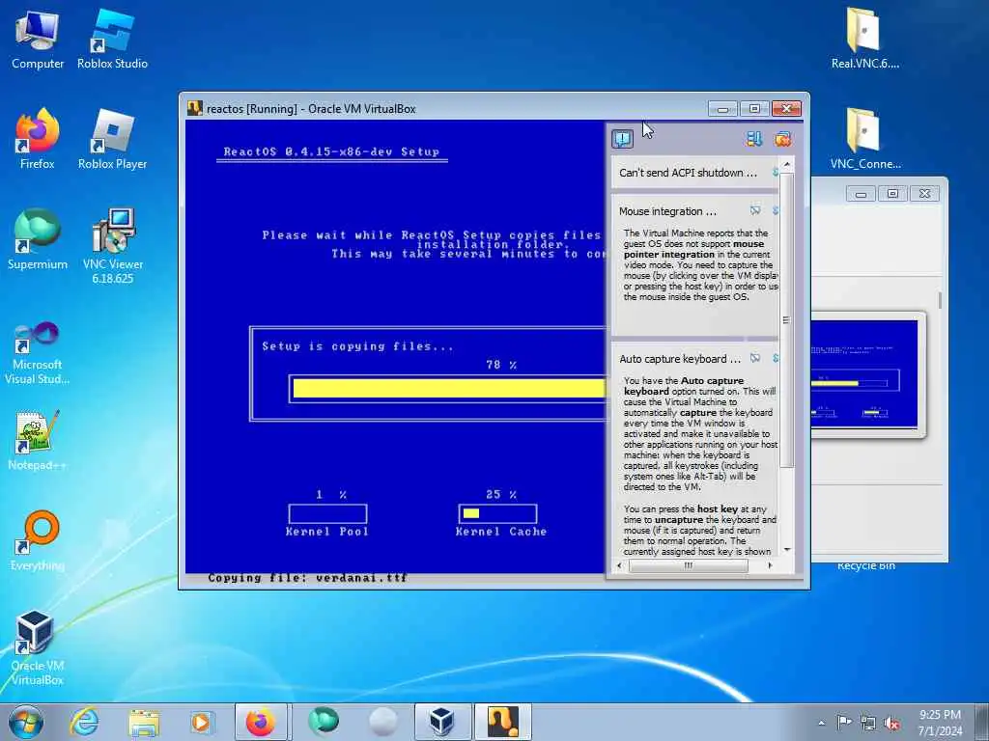Open the network tray icon

click(x=868, y=722)
